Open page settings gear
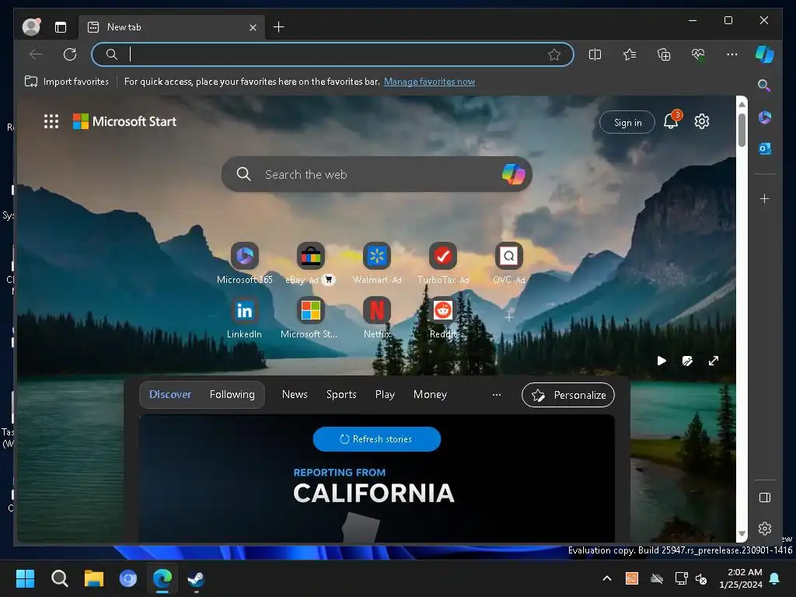This screenshot has width=796, height=597. [702, 121]
